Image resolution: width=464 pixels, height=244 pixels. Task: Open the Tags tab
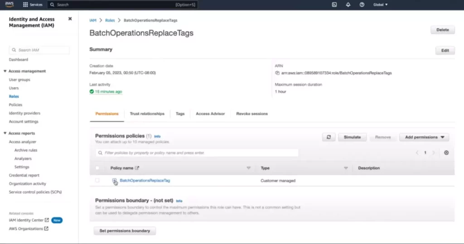tap(180, 114)
